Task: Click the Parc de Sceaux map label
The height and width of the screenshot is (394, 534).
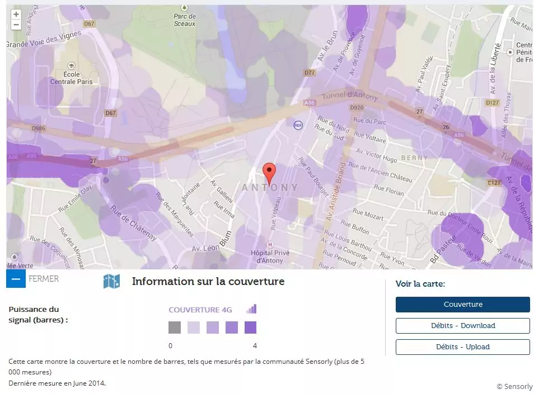Action: coord(184,20)
